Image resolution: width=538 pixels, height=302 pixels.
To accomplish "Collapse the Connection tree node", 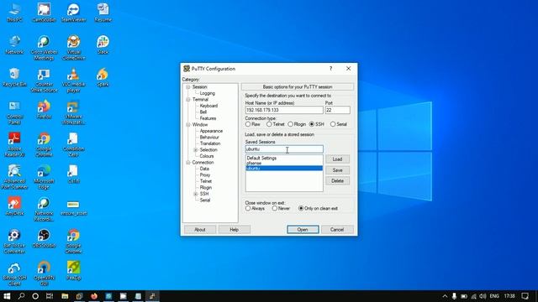I will pyautogui.click(x=188, y=162).
